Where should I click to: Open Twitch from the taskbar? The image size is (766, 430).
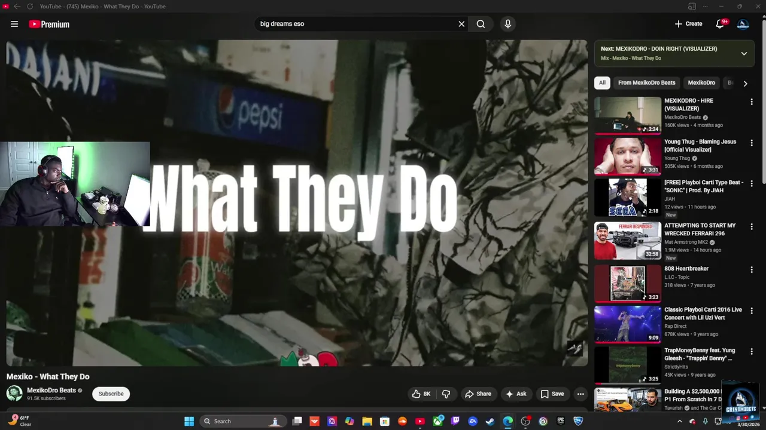(455, 421)
